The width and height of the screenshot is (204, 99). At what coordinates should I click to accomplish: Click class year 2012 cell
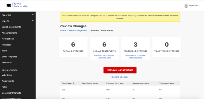point(108,98)
